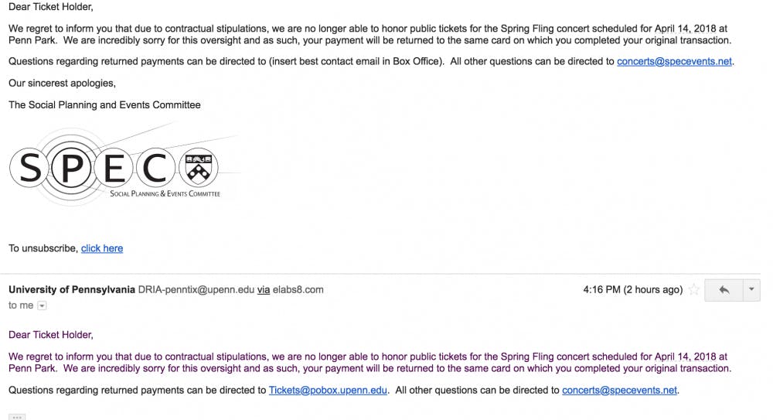This screenshot has height=420, width=773.
Task: Click the 'via' underlined text
Action: click(x=264, y=290)
